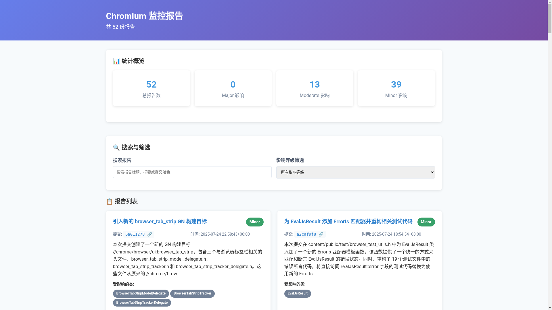
Task: Click the 搜索报告 label
Action: coord(122,160)
